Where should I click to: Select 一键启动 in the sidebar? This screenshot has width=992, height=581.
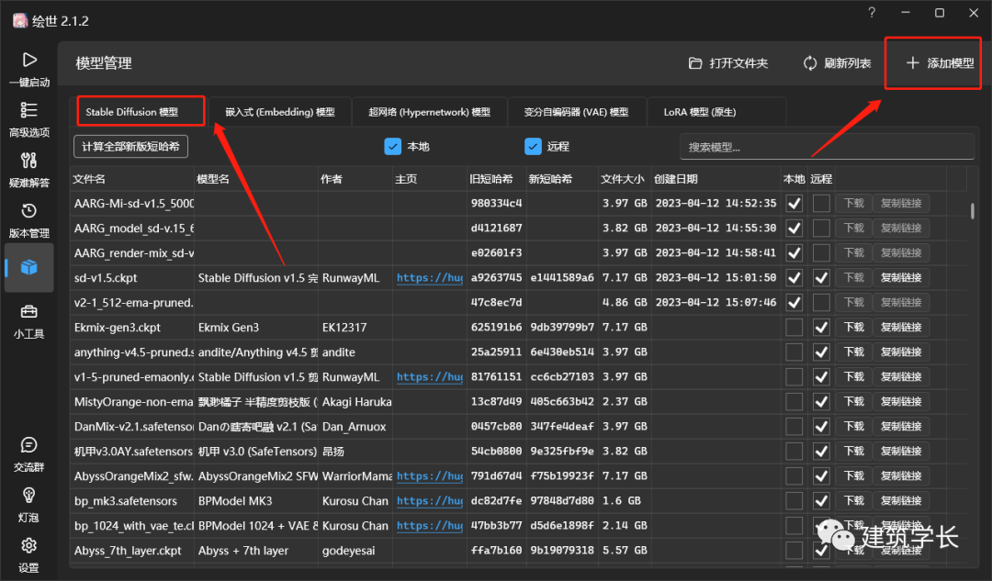(x=28, y=68)
